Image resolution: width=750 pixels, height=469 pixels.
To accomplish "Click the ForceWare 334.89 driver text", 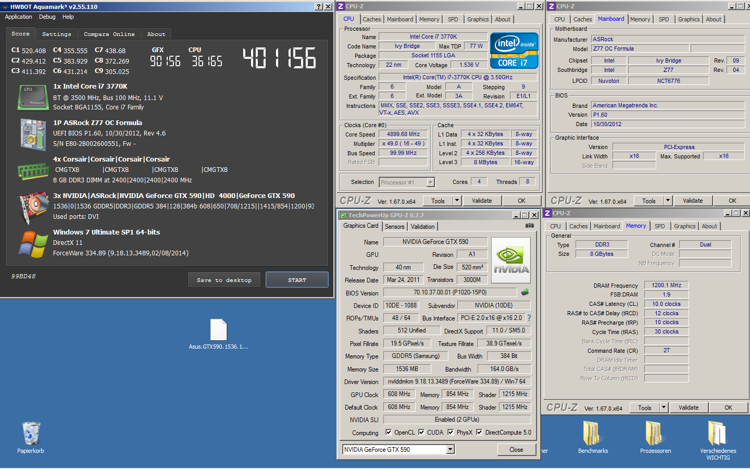I will coord(121,253).
